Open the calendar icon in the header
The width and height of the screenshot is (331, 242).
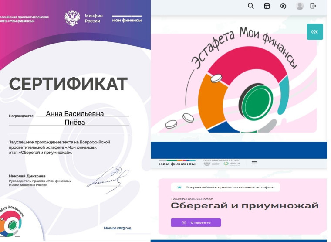[267, 6]
